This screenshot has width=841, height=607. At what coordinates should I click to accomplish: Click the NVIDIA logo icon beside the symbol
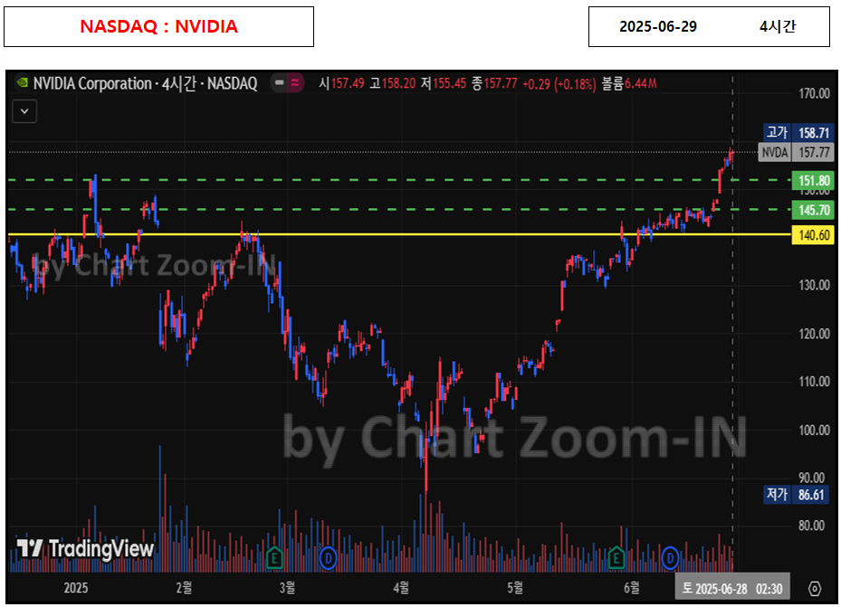click(x=22, y=83)
